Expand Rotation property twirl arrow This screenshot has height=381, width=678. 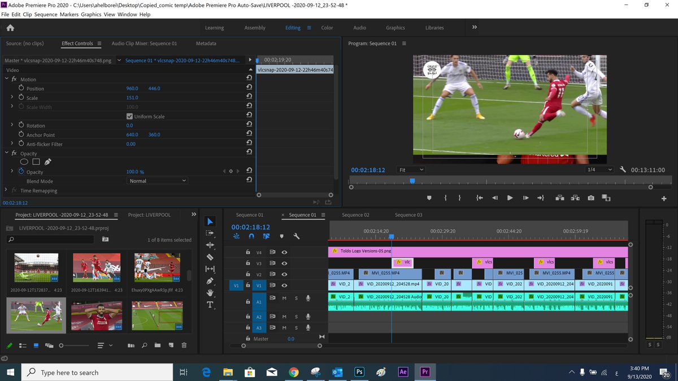click(x=12, y=125)
